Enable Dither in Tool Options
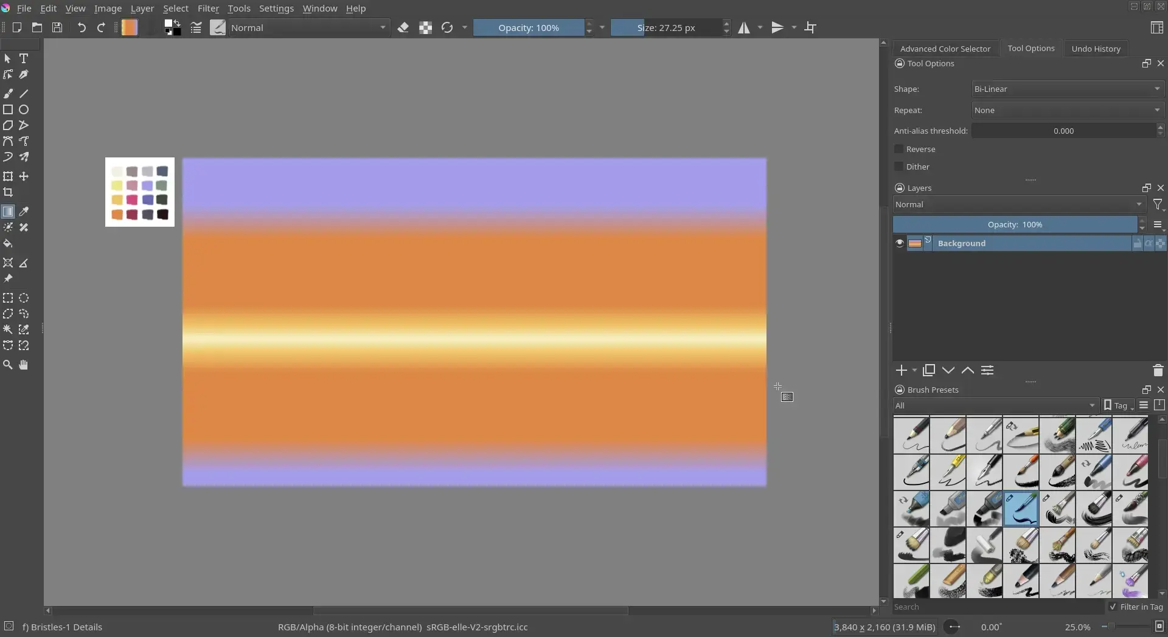Image resolution: width=1168 pixels, height=637 pixels. pos(900,166)
